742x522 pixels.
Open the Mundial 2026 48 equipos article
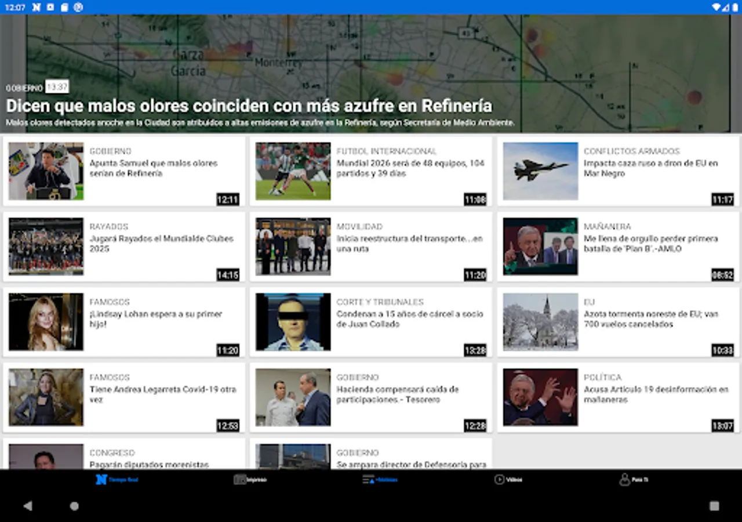(410, 168)
